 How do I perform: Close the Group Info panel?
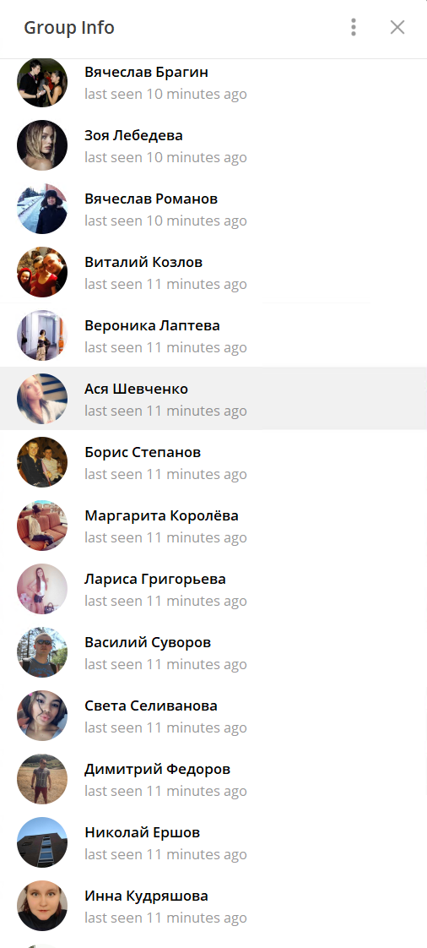[x=397, y=27]
